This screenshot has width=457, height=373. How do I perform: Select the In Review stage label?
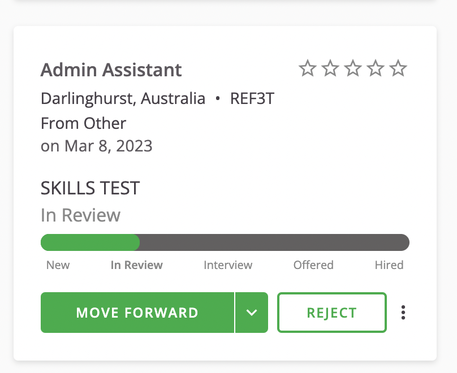[x=136, y=265]
